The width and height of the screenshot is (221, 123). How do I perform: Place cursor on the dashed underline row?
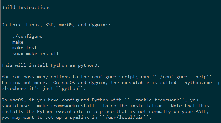(26, 13)
